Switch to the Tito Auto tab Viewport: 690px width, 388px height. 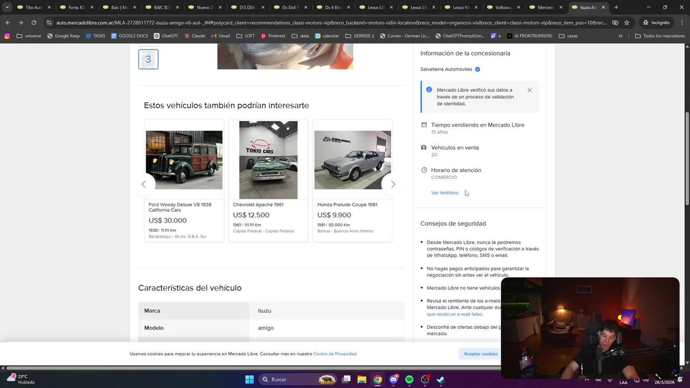[33, 8]
